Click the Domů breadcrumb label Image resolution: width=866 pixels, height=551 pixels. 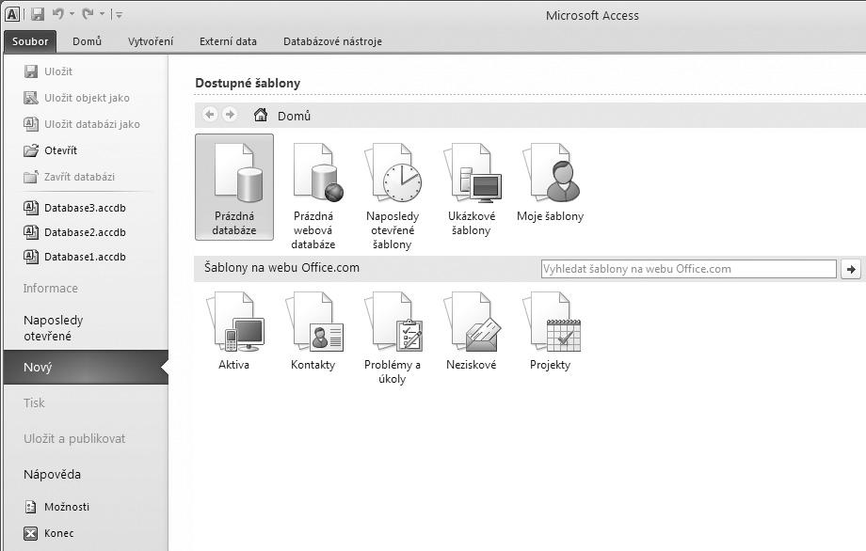(294, 116)
